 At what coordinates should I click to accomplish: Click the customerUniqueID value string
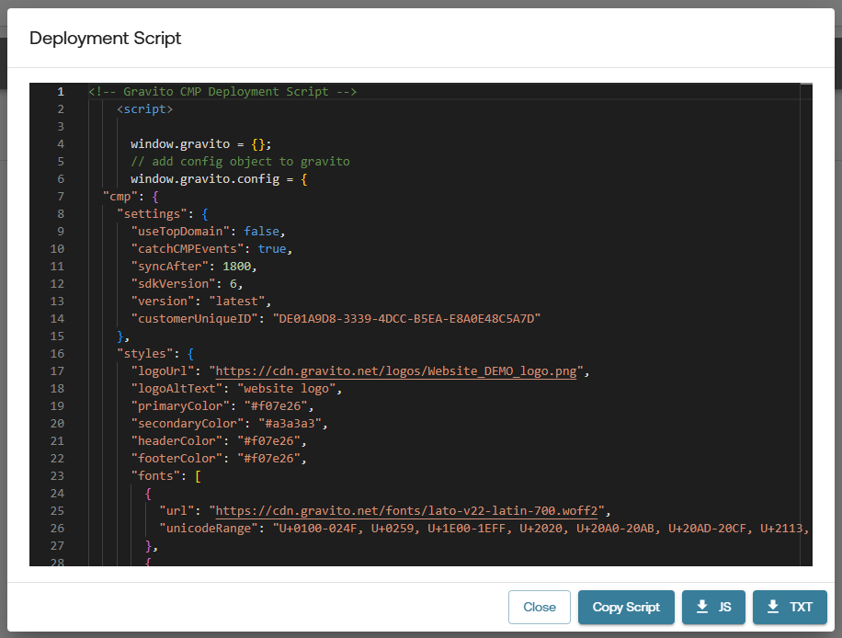click(406, 318)
